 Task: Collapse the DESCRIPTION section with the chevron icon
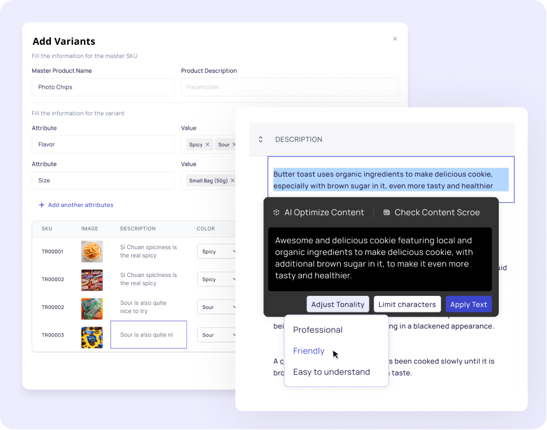tap(261, 139)
